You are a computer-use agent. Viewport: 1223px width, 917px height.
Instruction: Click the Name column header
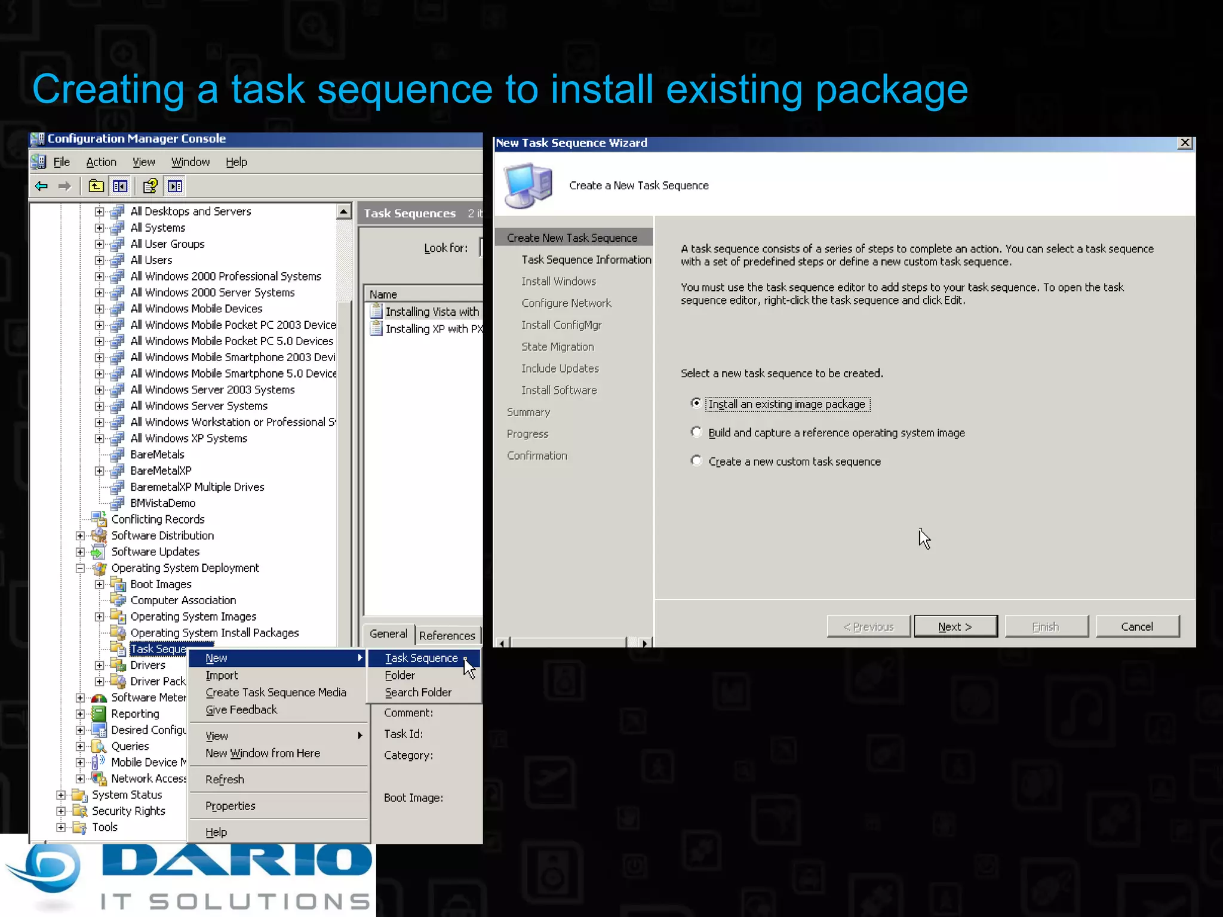click(423, 294)
